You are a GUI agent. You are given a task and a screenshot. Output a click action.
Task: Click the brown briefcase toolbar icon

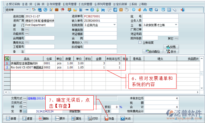click(57, 10)
